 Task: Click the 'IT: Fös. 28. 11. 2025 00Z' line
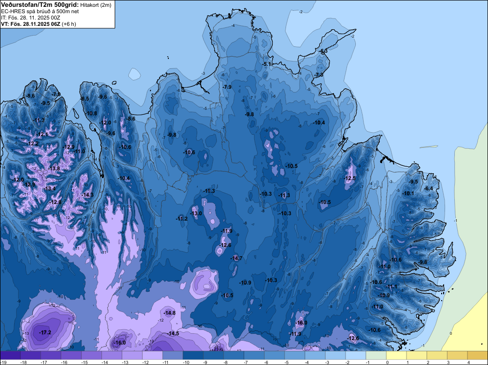point(30,18)
